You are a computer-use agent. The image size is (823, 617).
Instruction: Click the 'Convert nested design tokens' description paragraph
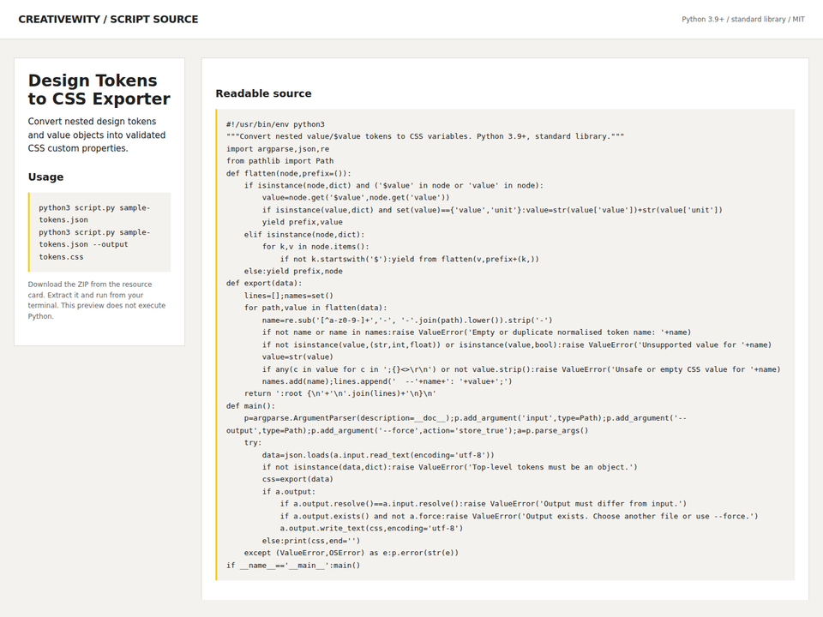coord(97,135)
